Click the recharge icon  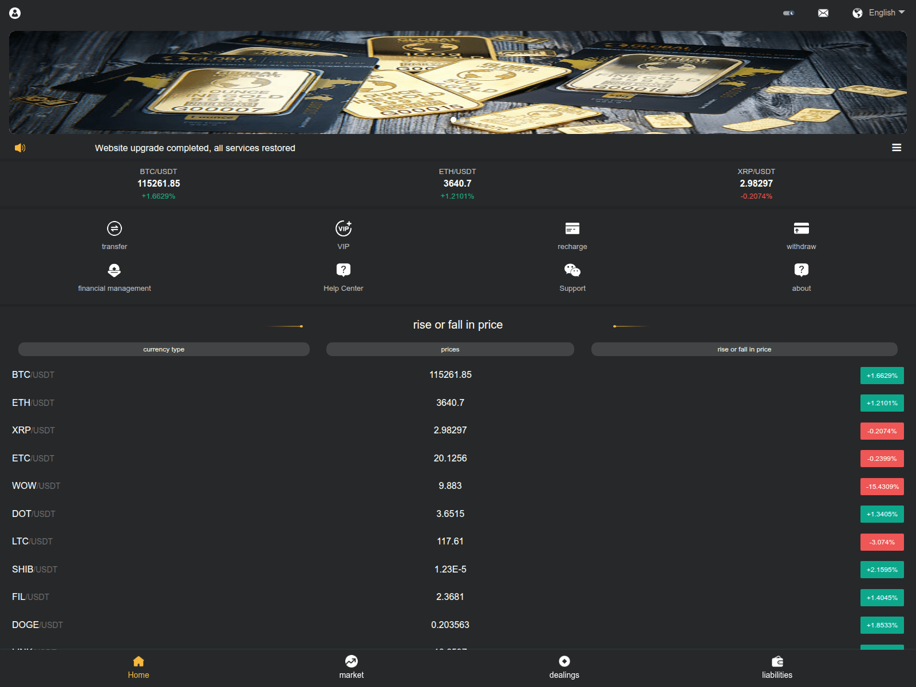tap(572, 228)
